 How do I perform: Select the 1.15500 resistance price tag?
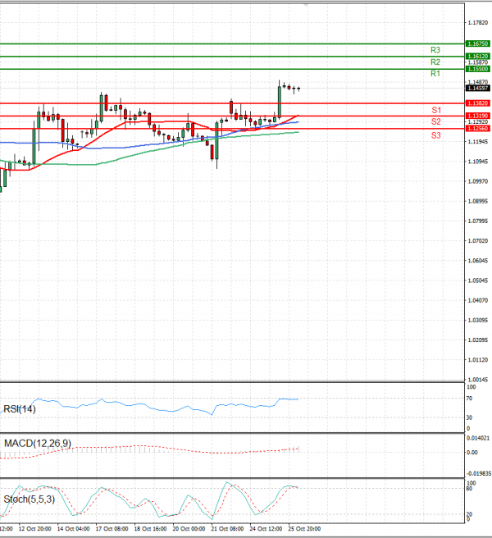477,69
